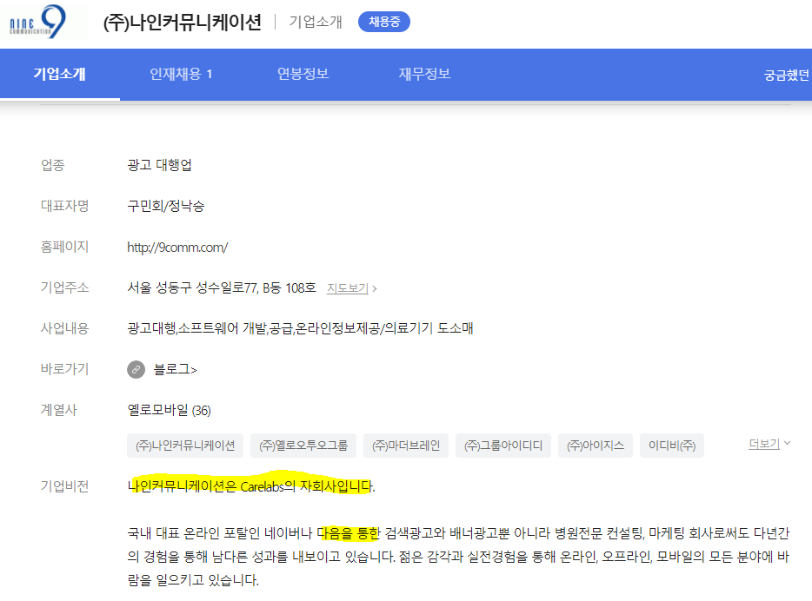
Task: Click the 기업소개 header subtitle
Action: [316, 22]
